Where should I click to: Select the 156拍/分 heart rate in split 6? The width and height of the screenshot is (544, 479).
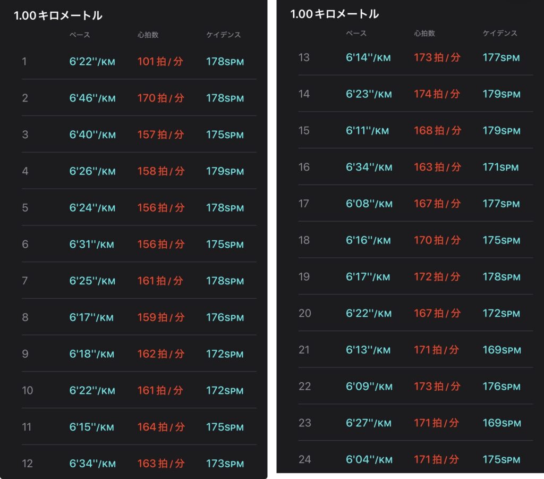[x=160, y=244]
